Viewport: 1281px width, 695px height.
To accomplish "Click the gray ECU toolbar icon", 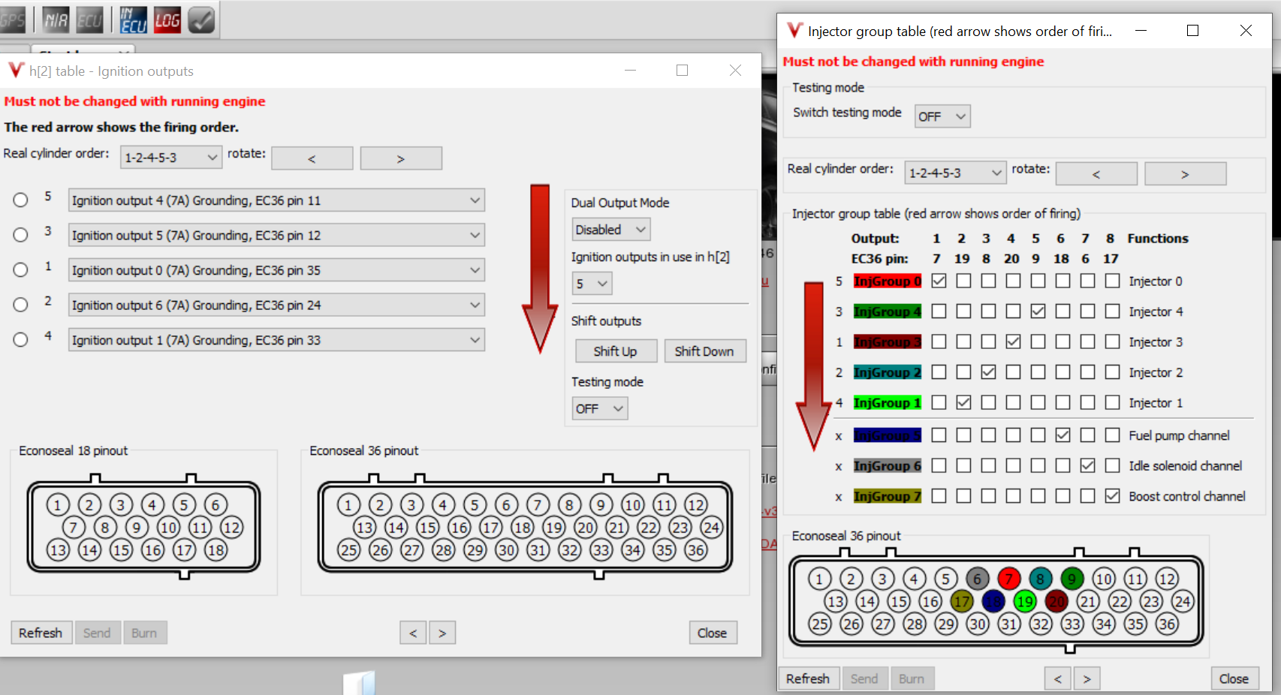I will tap(90, 20).
